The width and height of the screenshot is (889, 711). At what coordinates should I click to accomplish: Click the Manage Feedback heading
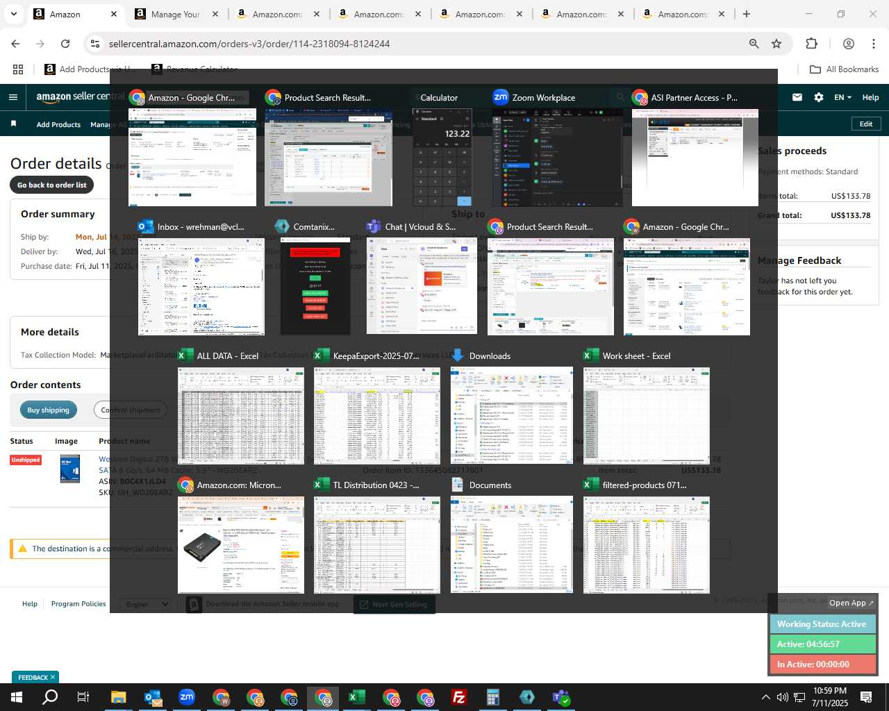click(799, 260)
